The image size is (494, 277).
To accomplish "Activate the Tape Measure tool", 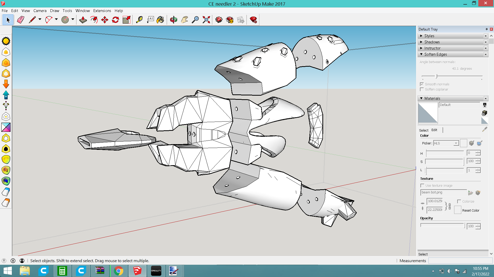I will [x=139, y=20].
